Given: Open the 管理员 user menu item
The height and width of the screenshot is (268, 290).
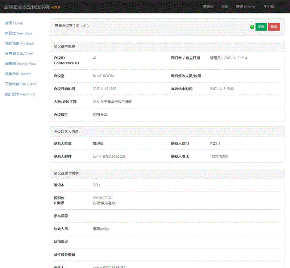Looking at the screenshot, I should (x=208, y=7).
